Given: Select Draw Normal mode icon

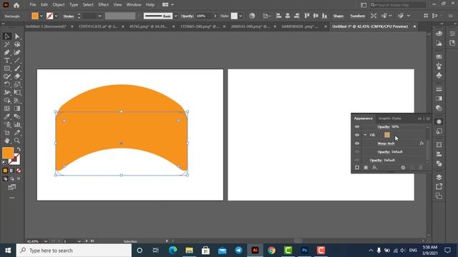Looking at the screenshot, I should [5, 178].
